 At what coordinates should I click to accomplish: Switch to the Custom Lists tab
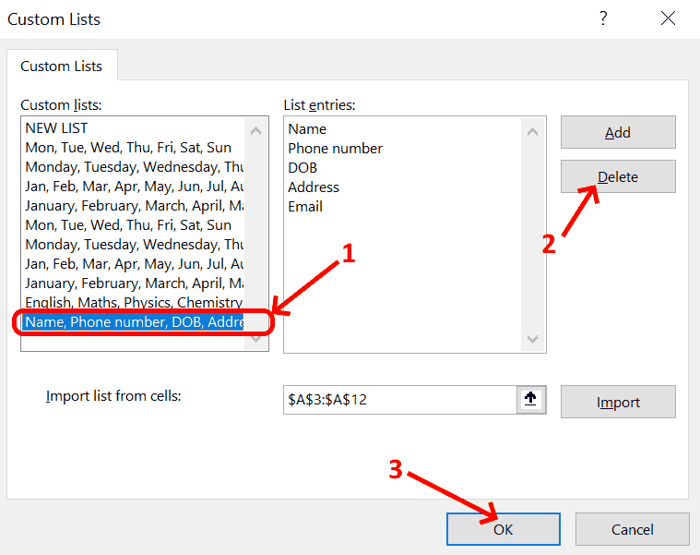[x=62, y=66]
